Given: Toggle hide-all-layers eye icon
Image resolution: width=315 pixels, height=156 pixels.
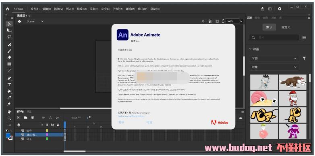Looking at the screenshot, I should click(52, 125).
